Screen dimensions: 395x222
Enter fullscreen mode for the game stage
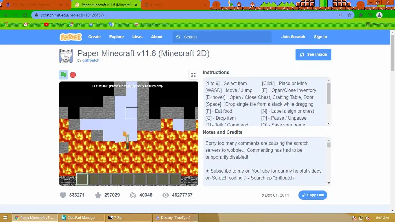click(193, 75)
